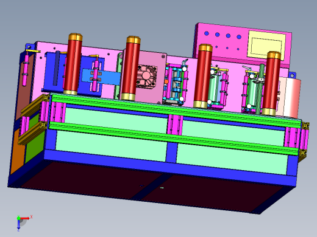Screen dimensions: 317x237
Task: Click the blue Z axis of the triad
Action: pos(18,224)
